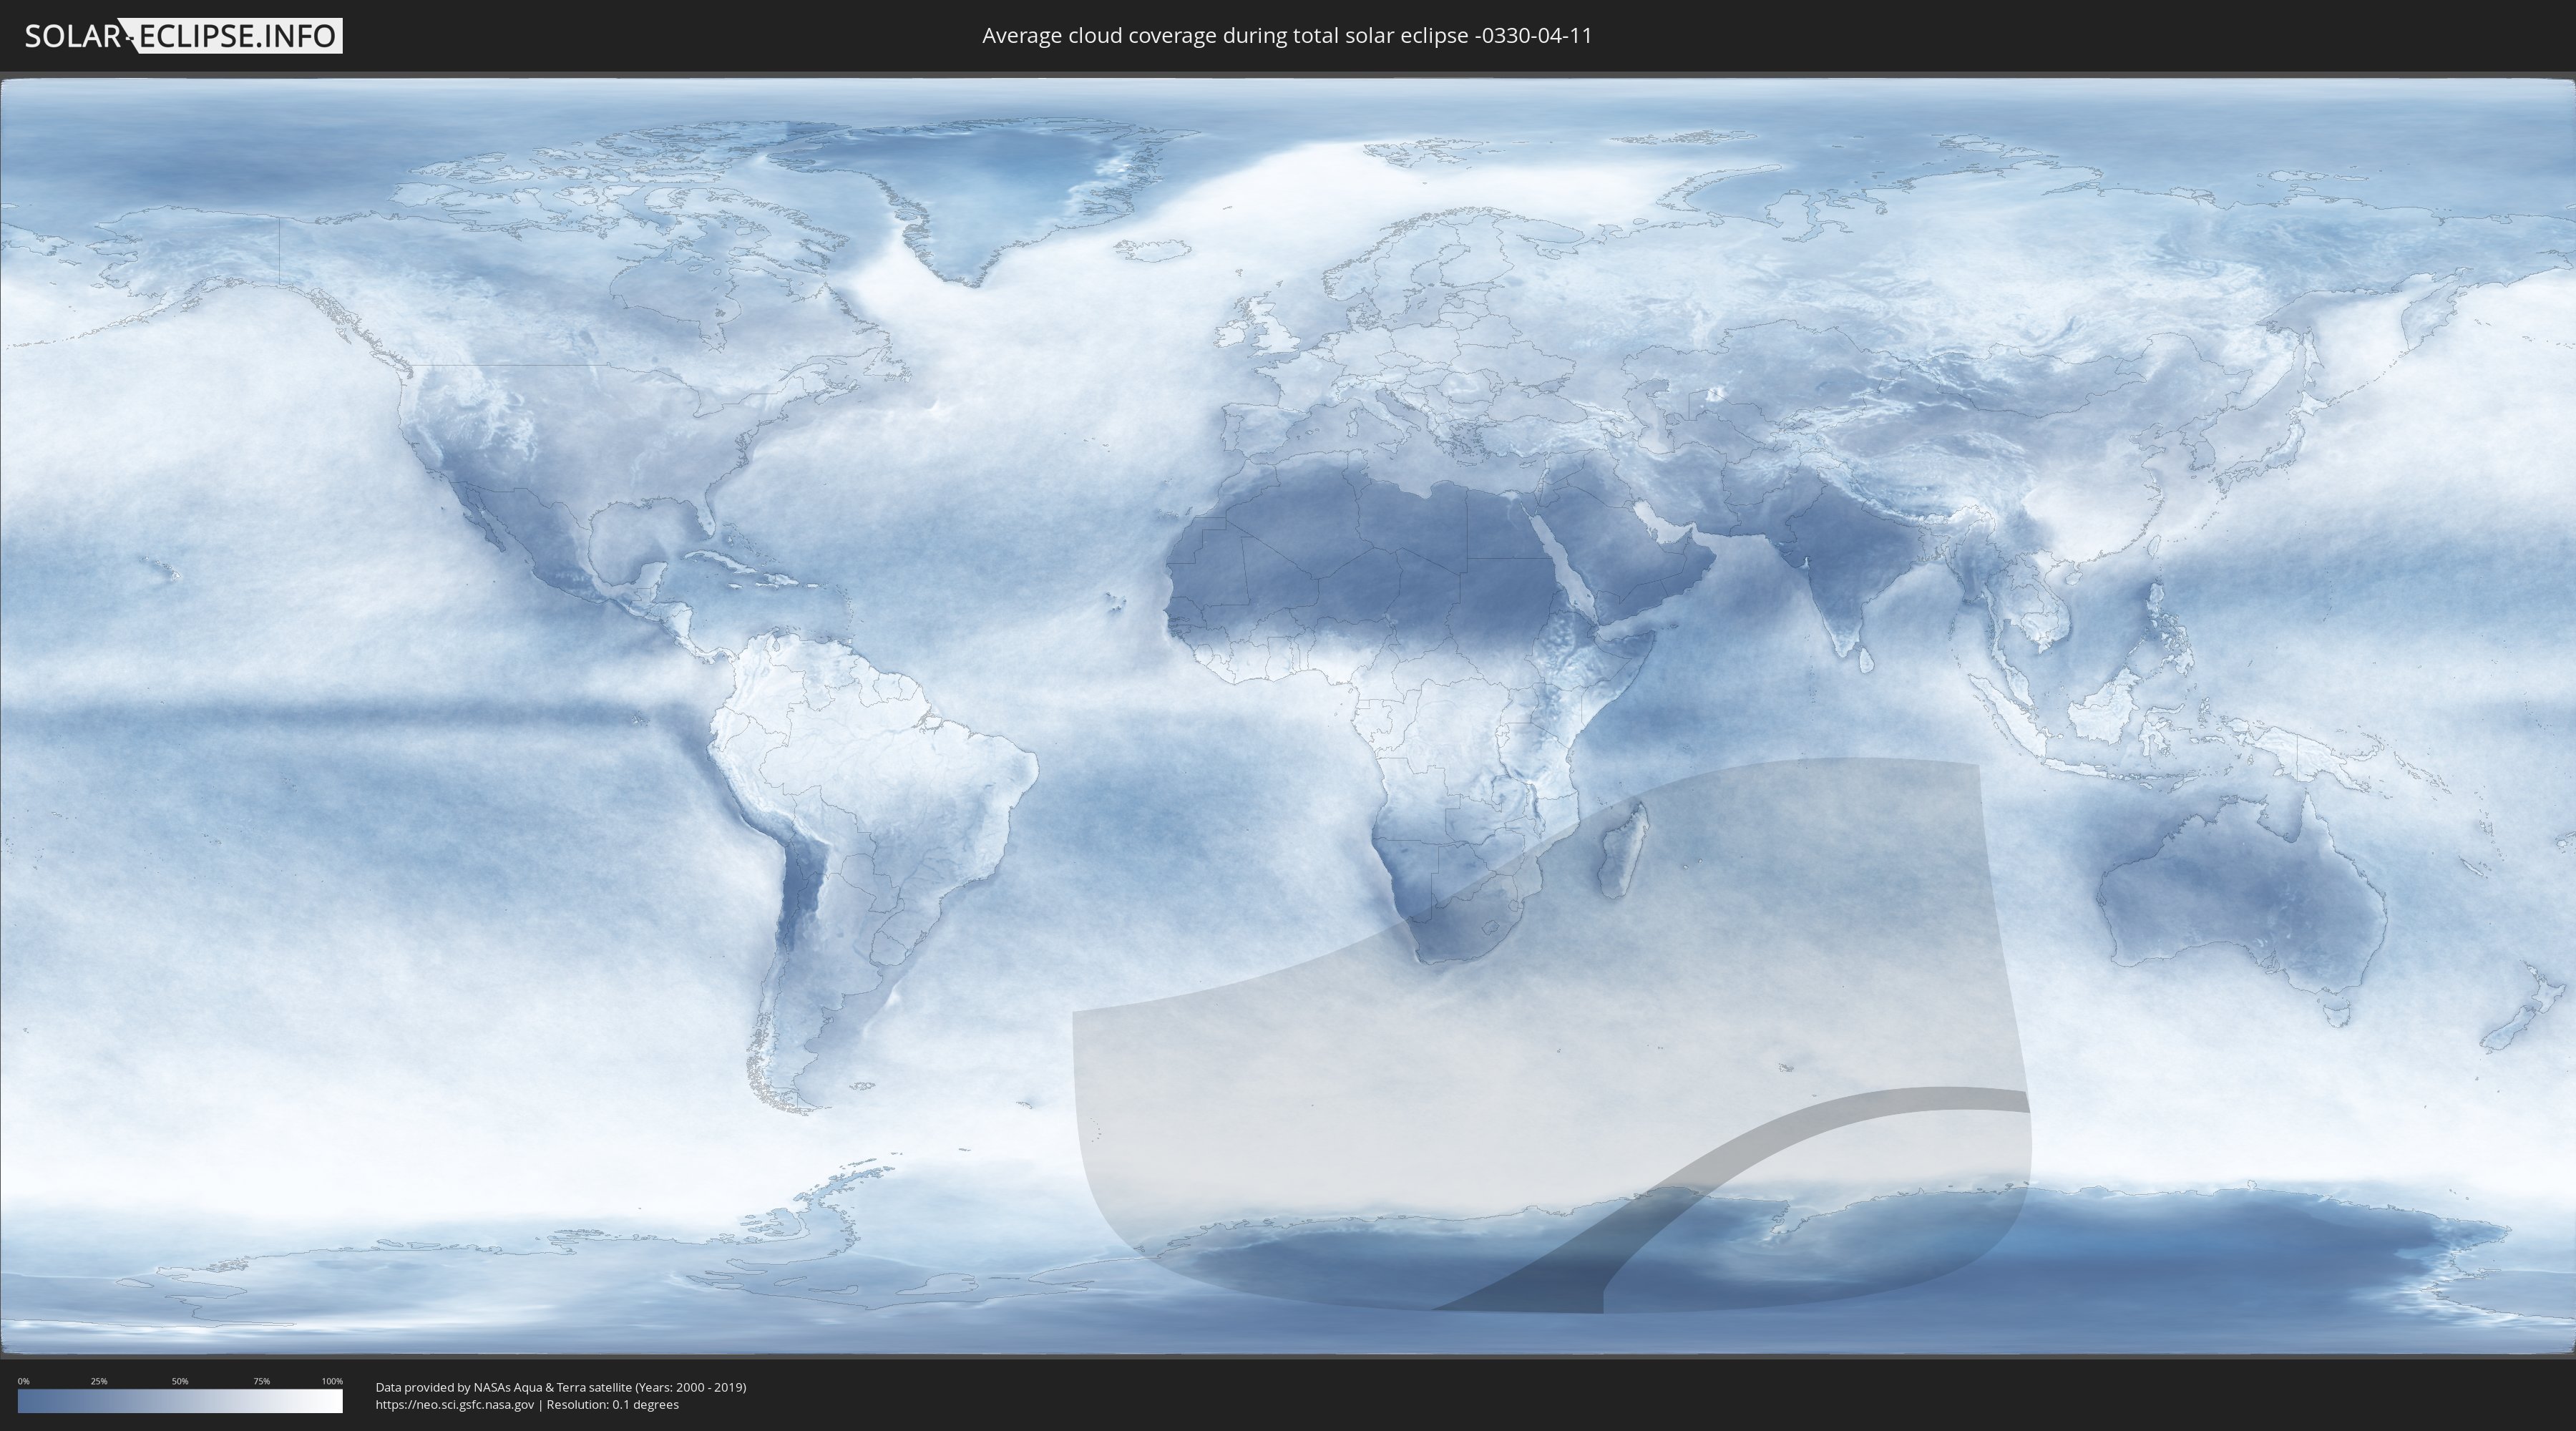The image size is (2576, 1431).
Task: Click the NASA Aqua & Terra data credit text
Action: pyautogui.click(x=560, y=1387)
